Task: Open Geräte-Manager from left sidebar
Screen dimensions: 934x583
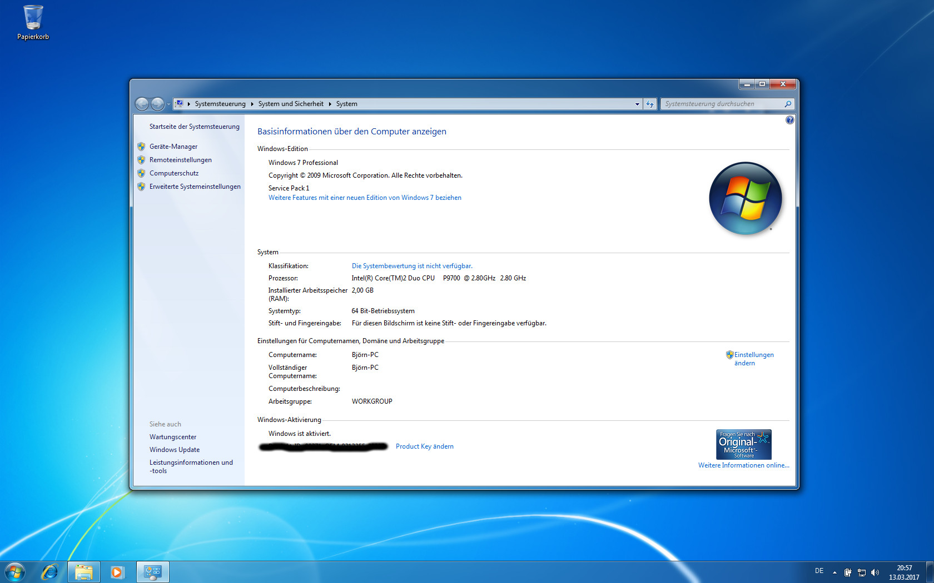Action: click(173, 147)
